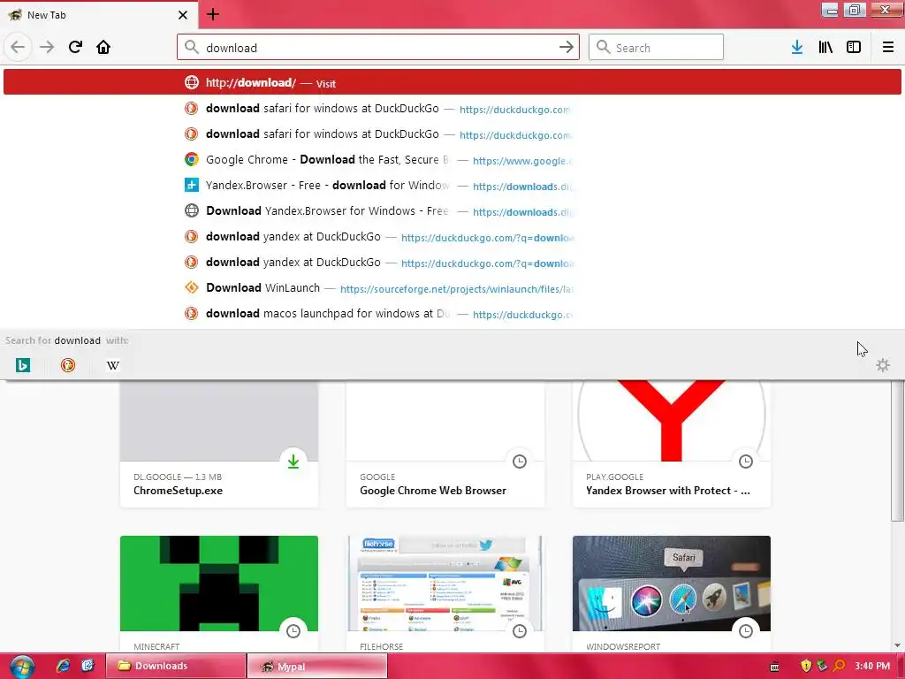
Task: Open the Home page button
Action: pyautogui.click(x=103, y=47)
